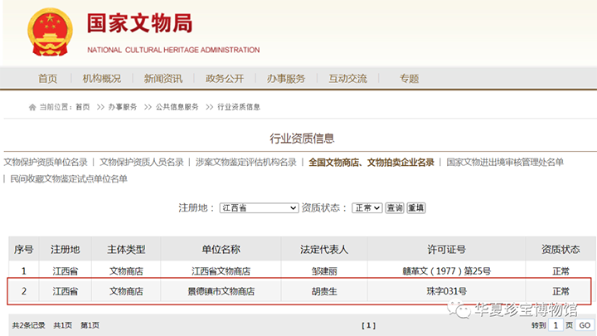Image resolution: width=597 pixels, height=336 pixels.
Task: Click the 序号 column header
Action: tap(23, 250)
